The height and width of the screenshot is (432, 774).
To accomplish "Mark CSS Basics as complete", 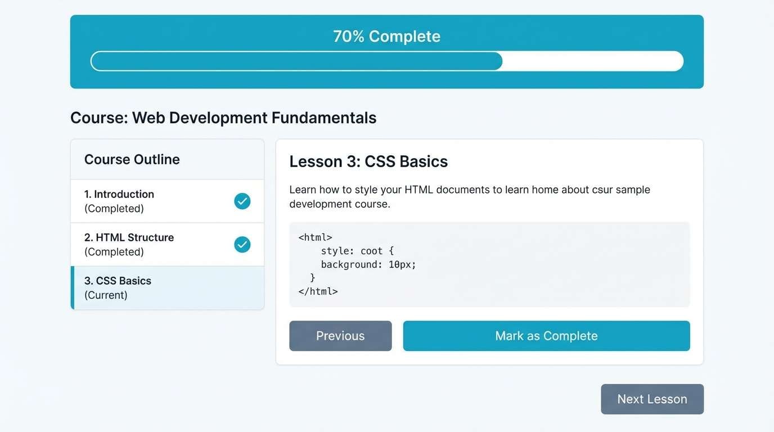I will click(x=546, y=336).
